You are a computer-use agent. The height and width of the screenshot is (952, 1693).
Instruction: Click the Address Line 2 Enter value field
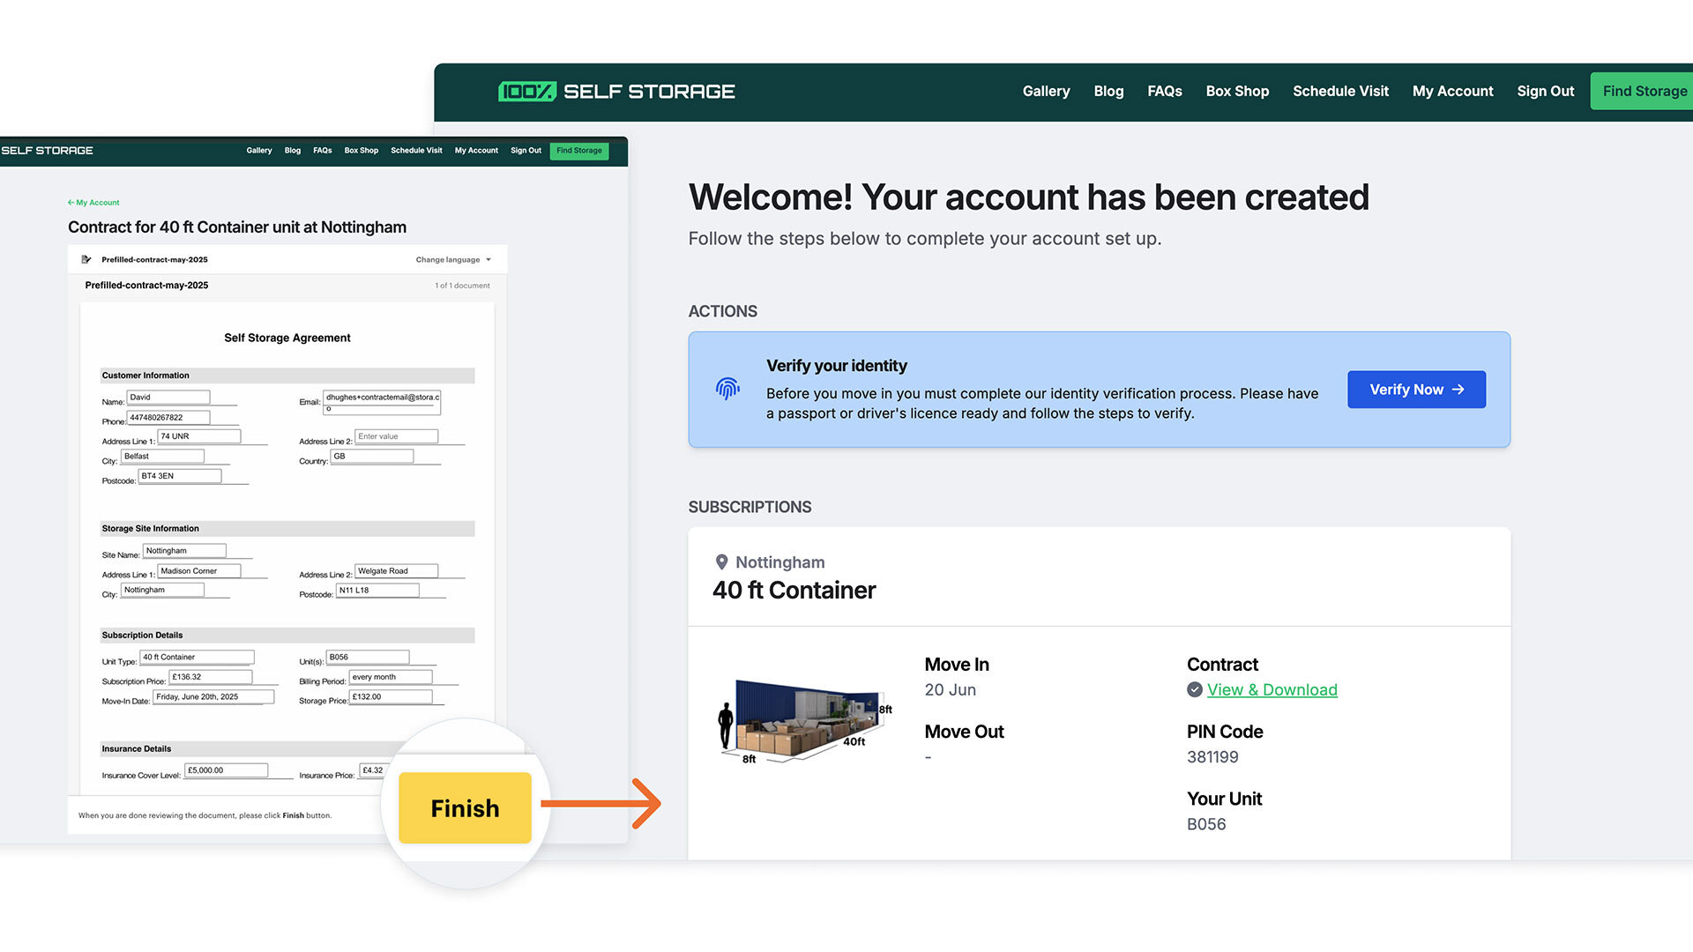396,436
